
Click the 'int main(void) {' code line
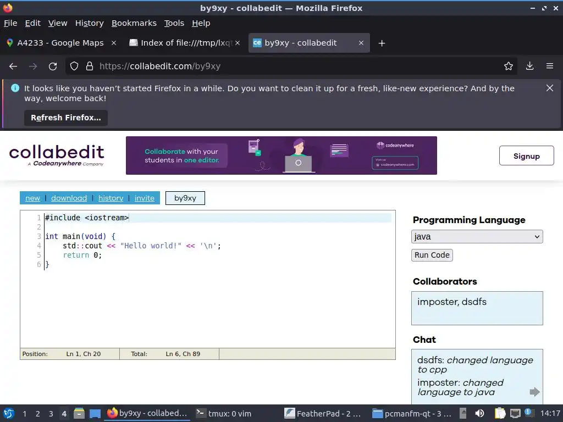point(80,236)
